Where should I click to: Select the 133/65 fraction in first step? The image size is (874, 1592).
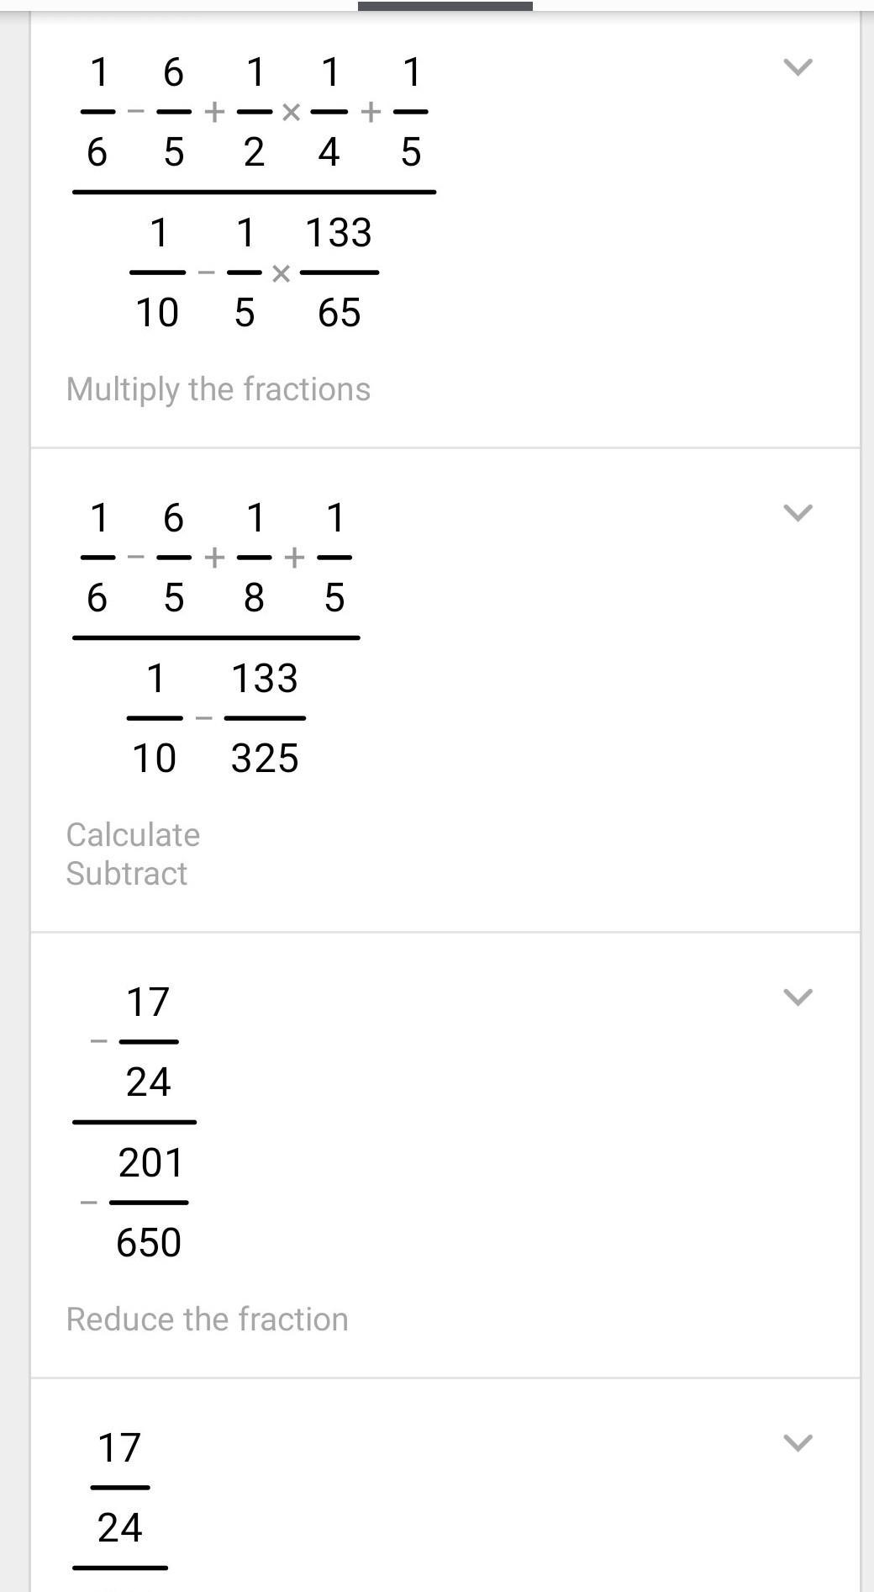click(339, 272)
